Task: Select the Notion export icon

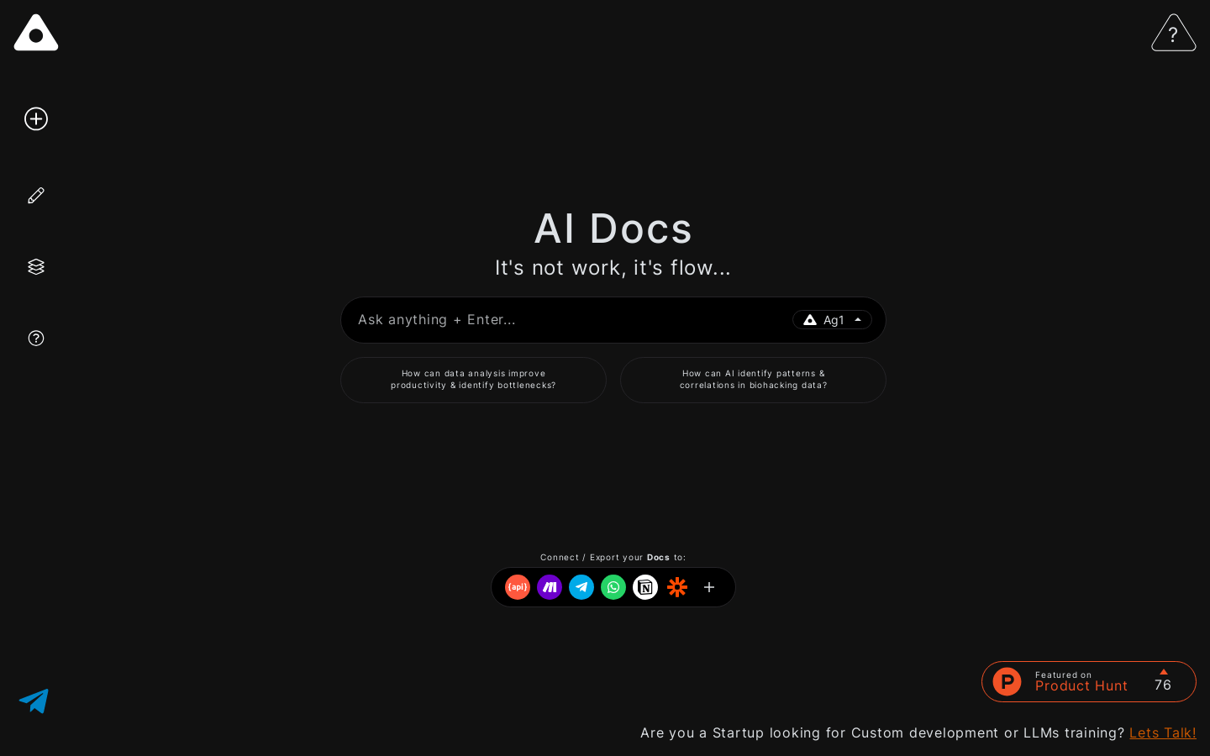Action: pos(645,587)
